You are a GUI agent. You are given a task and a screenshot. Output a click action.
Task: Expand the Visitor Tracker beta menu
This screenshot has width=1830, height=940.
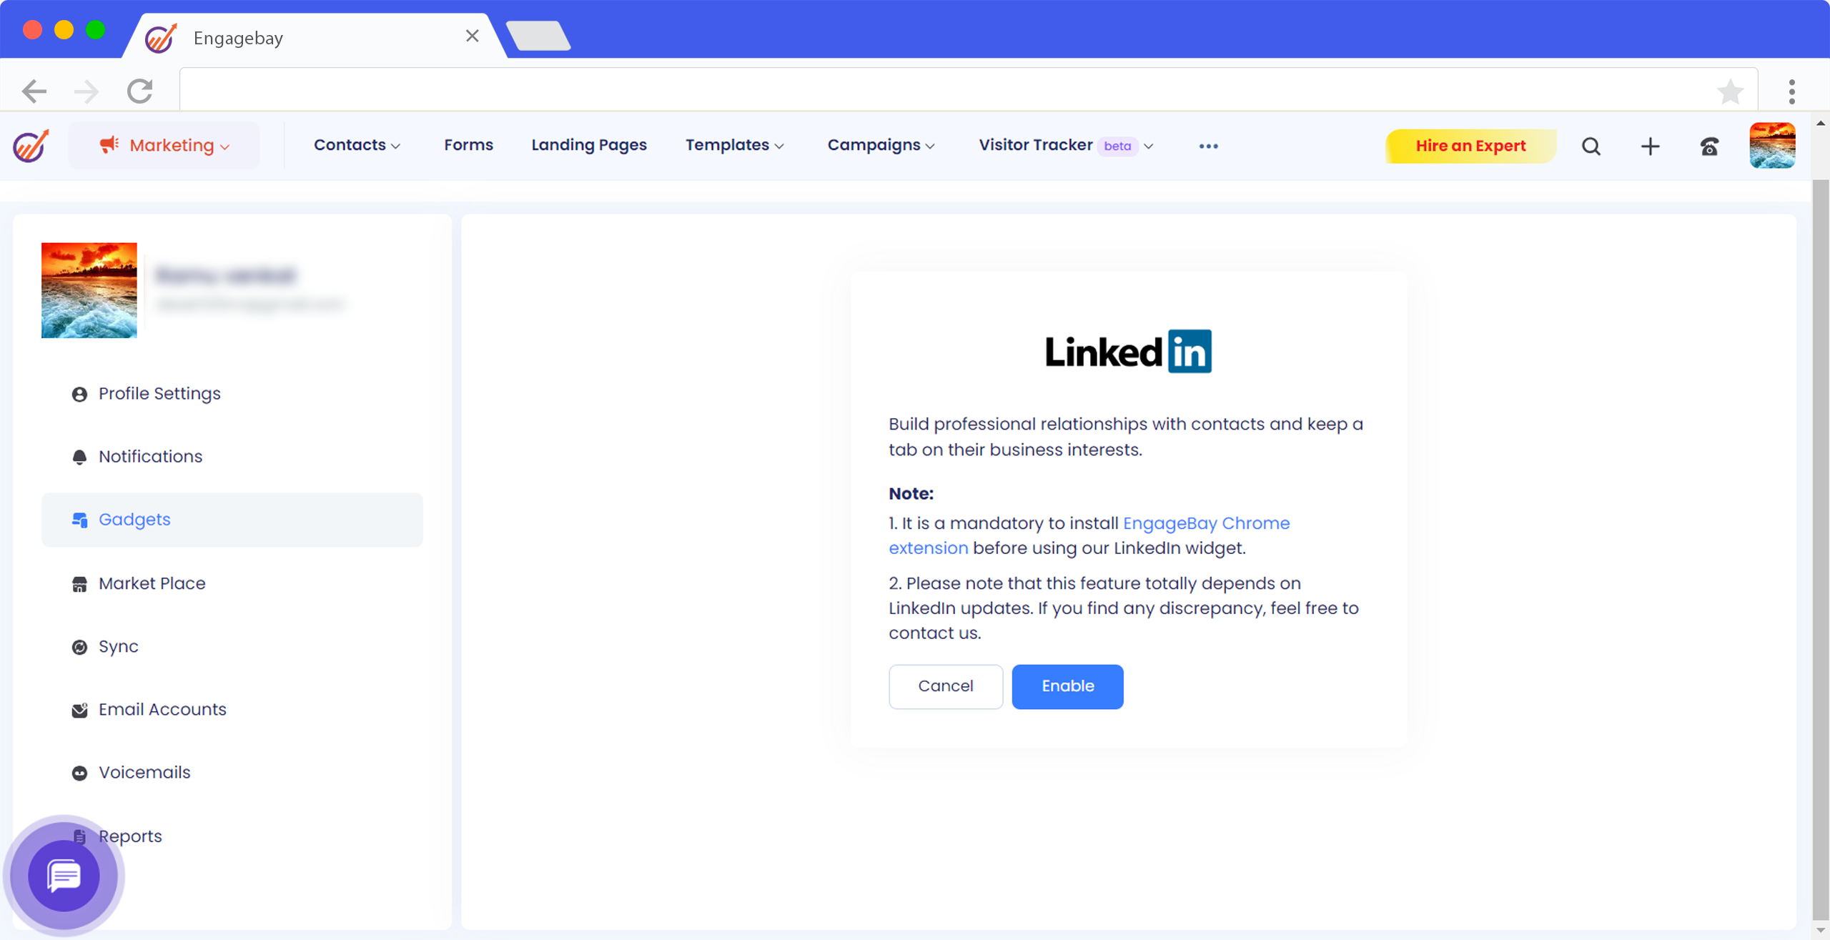[x=1066, y=145]
